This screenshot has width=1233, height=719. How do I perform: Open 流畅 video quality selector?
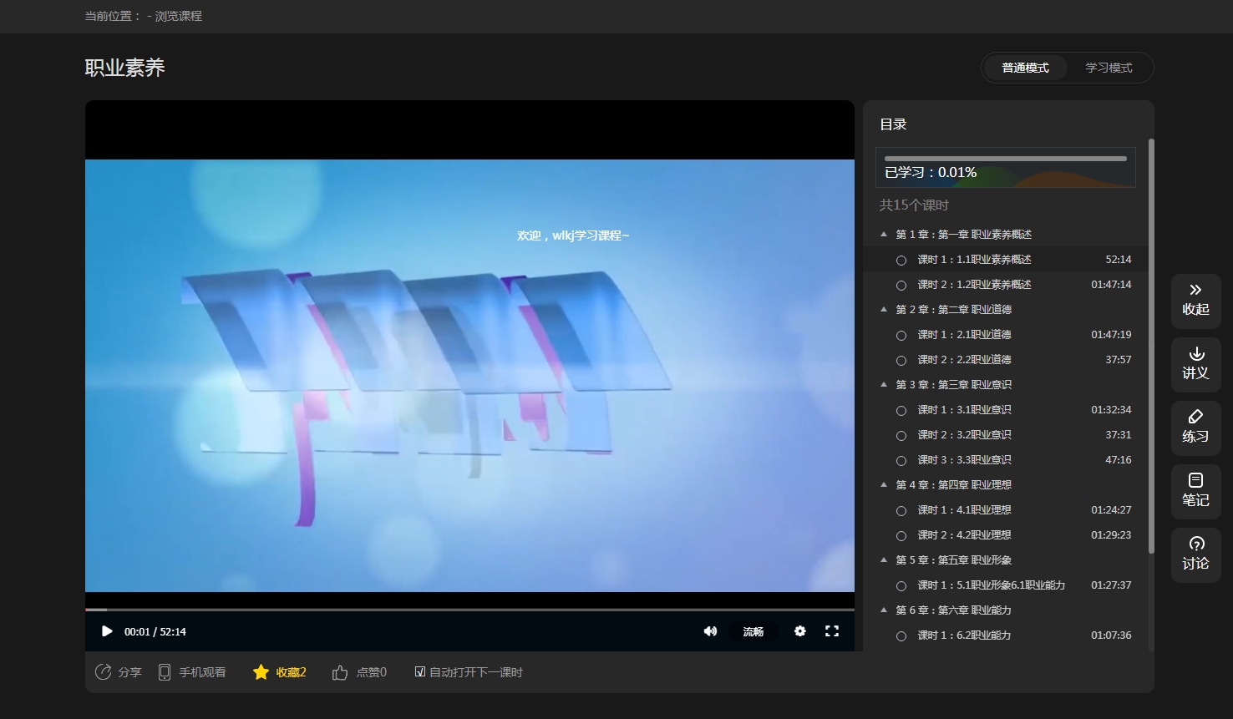click(x=753, y=631)
